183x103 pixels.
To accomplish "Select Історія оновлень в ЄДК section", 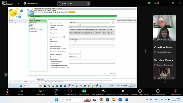I will [x=36, y=30].
